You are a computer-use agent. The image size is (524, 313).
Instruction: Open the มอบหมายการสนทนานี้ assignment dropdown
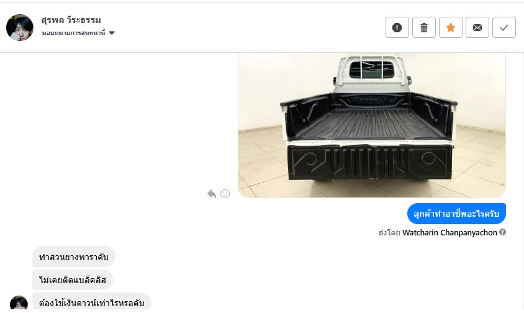click(x=78, y=33)
